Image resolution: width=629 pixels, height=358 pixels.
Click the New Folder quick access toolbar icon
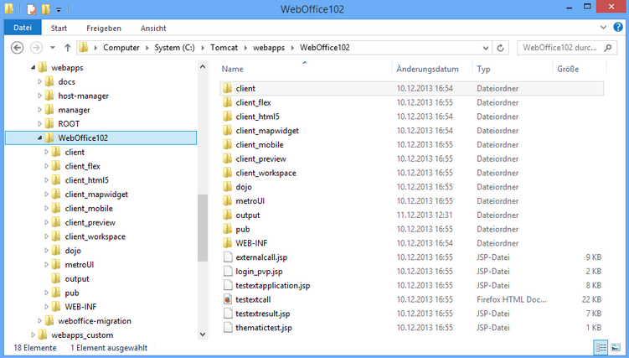(x=46, y=9)
